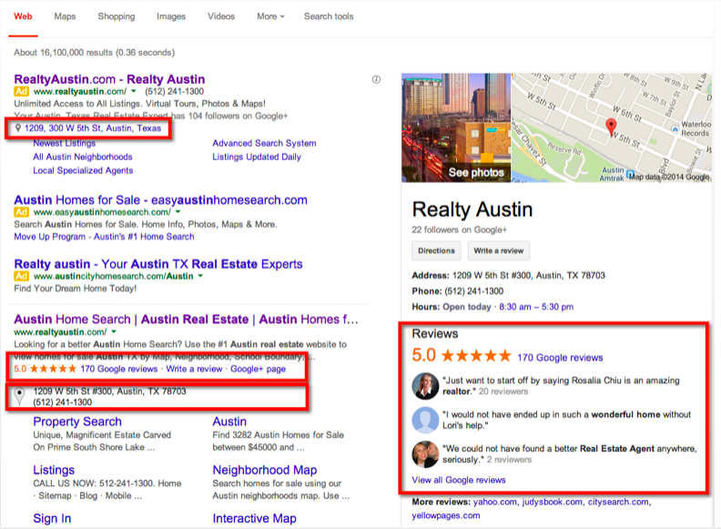Open the Google+ page link
Viewport: 721px width, 529px height.
click(258, 369)
